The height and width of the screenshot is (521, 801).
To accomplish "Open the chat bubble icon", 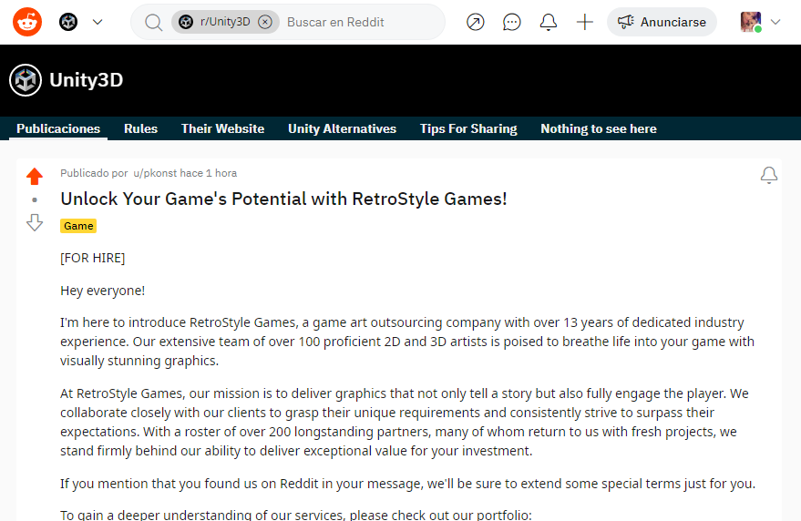I will (512, 22).
